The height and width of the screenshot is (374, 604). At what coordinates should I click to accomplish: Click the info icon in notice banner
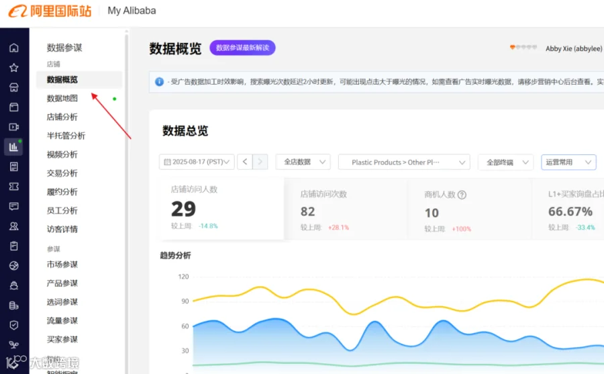(159, 82)
